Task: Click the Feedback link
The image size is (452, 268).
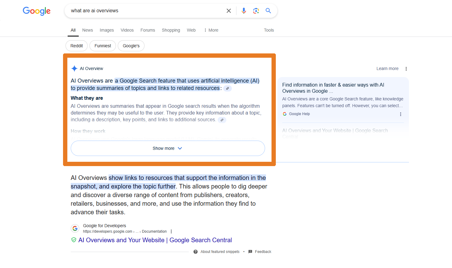Action: [263, 252]
